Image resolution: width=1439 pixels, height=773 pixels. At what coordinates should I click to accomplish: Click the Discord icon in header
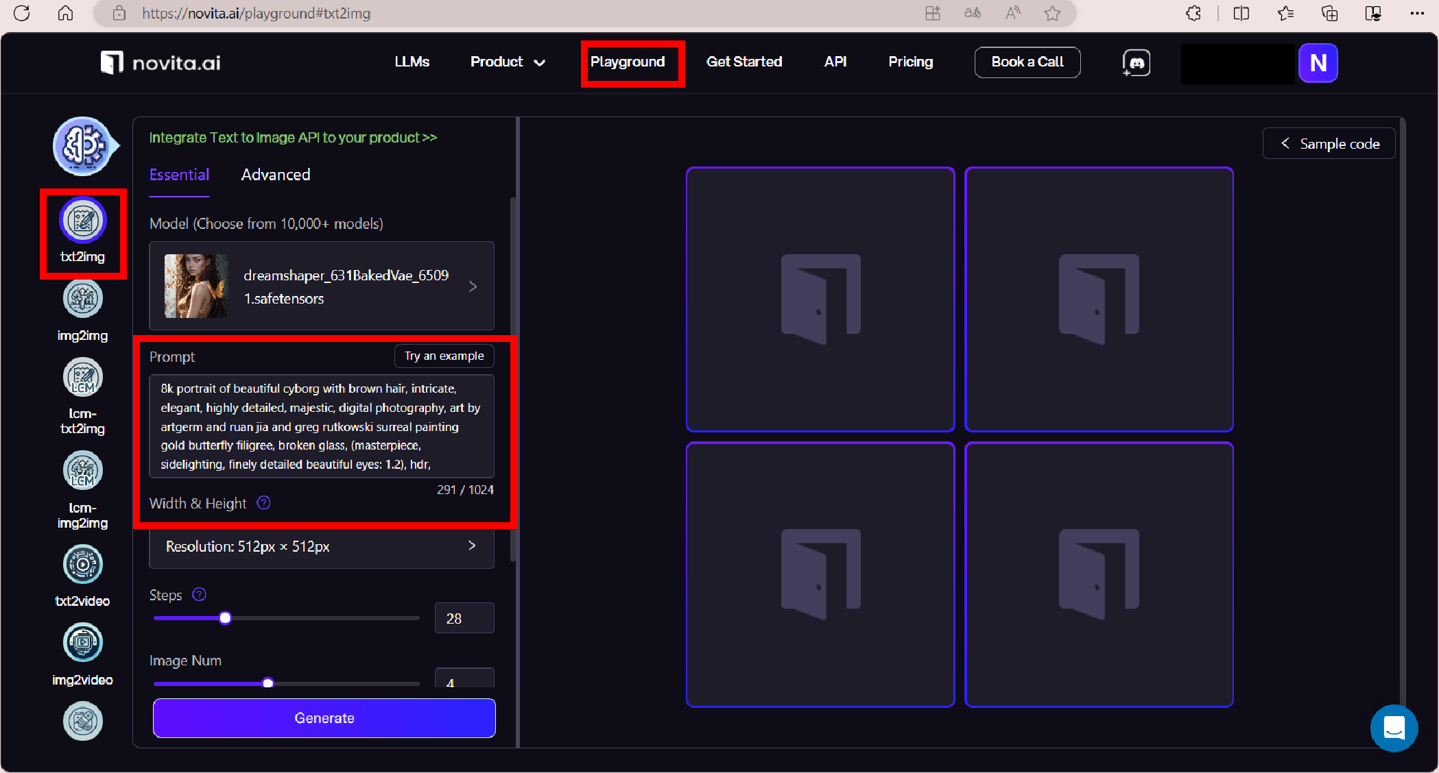coord(1137,63)
